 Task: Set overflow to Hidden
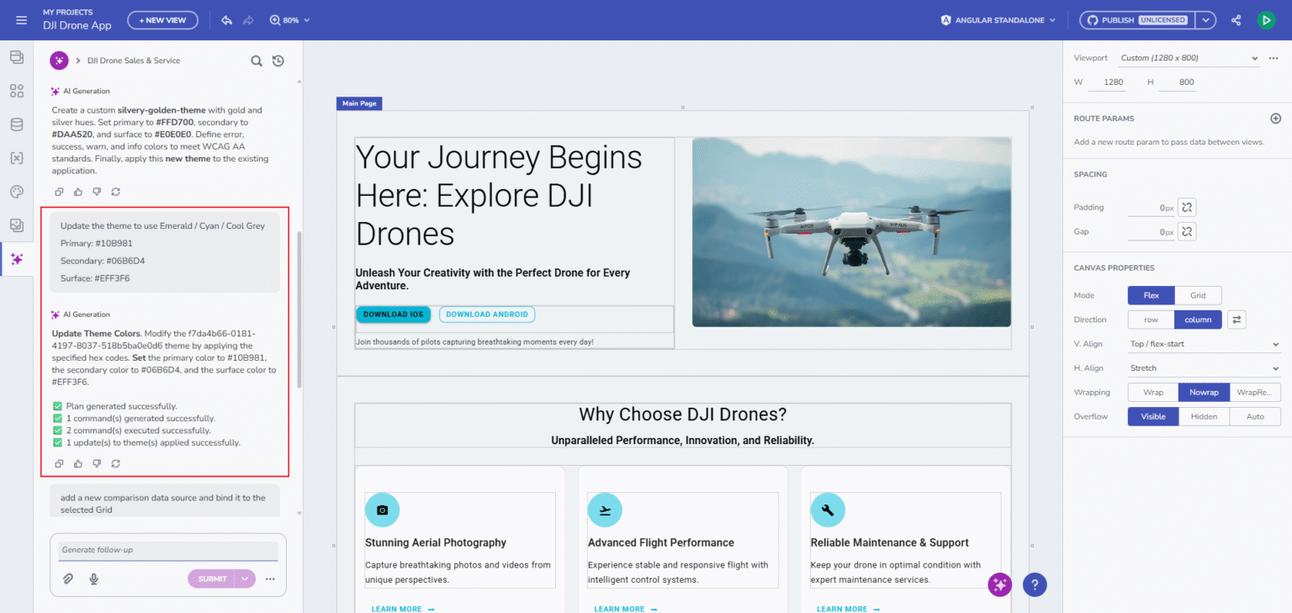(1204, 416)
